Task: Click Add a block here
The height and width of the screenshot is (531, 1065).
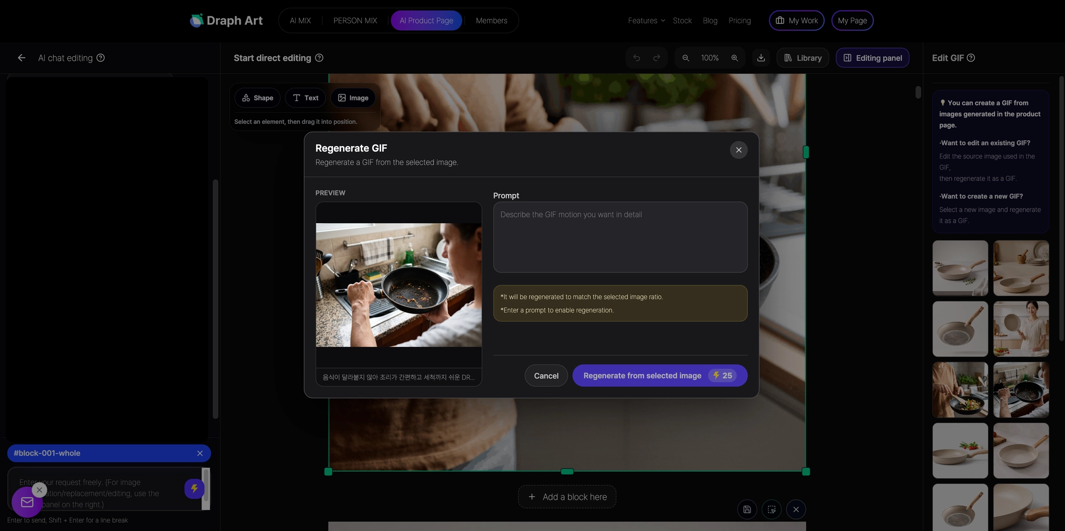Action: pos(567,497)
